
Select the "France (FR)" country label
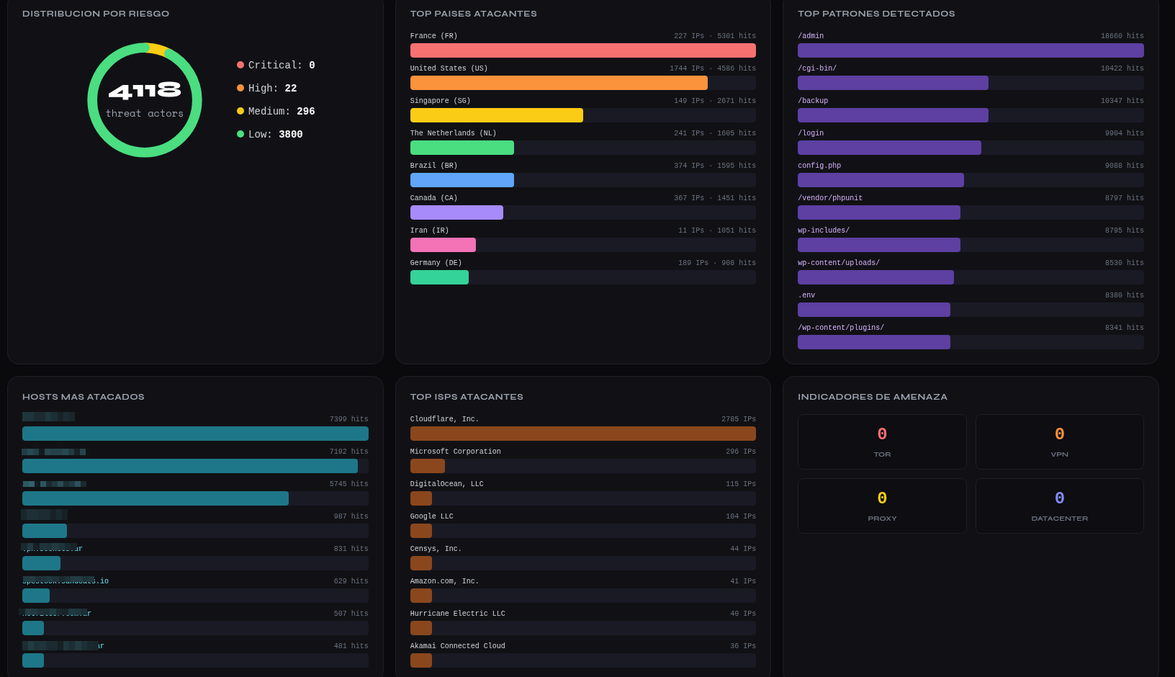click(x=433, y=36)
